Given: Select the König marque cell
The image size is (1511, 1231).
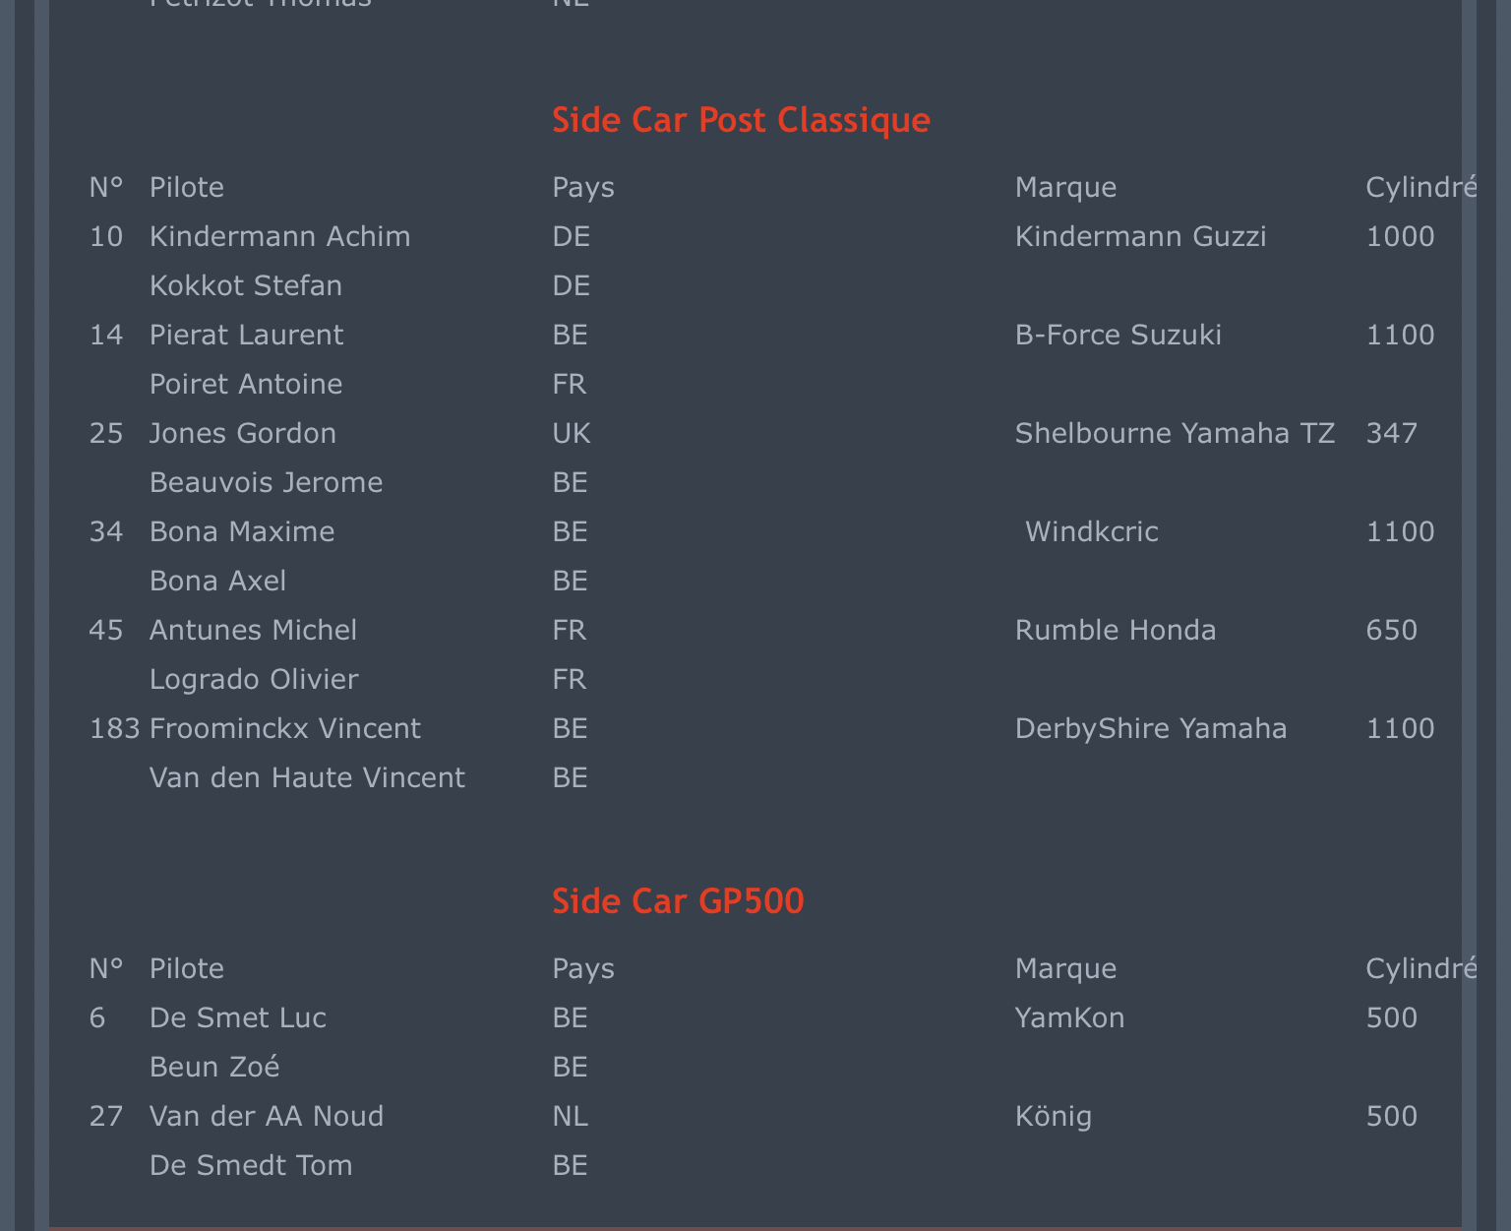Looking at the screenshot, I should pyautogui.click(x=1054, y=1117).
